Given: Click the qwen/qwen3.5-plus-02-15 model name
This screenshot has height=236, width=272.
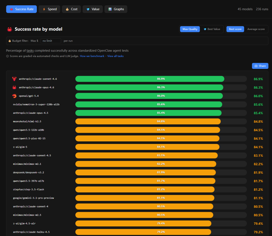Looking at the screenshot, I should tap(29, 138).
